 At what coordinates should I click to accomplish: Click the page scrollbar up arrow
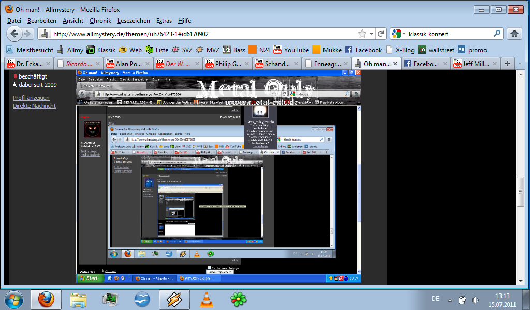(x=521, y=74)
